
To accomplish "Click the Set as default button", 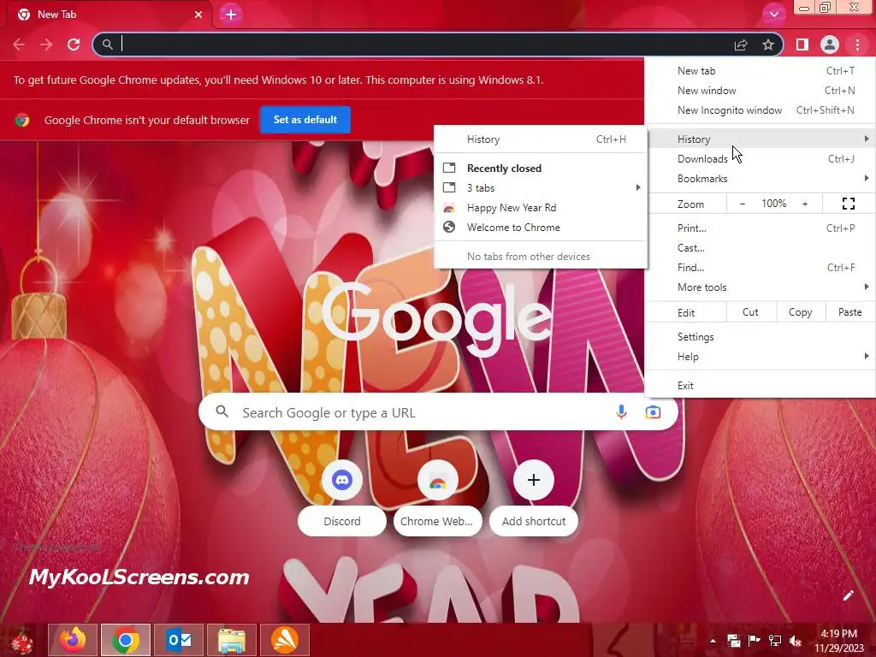I will [305, 120].
